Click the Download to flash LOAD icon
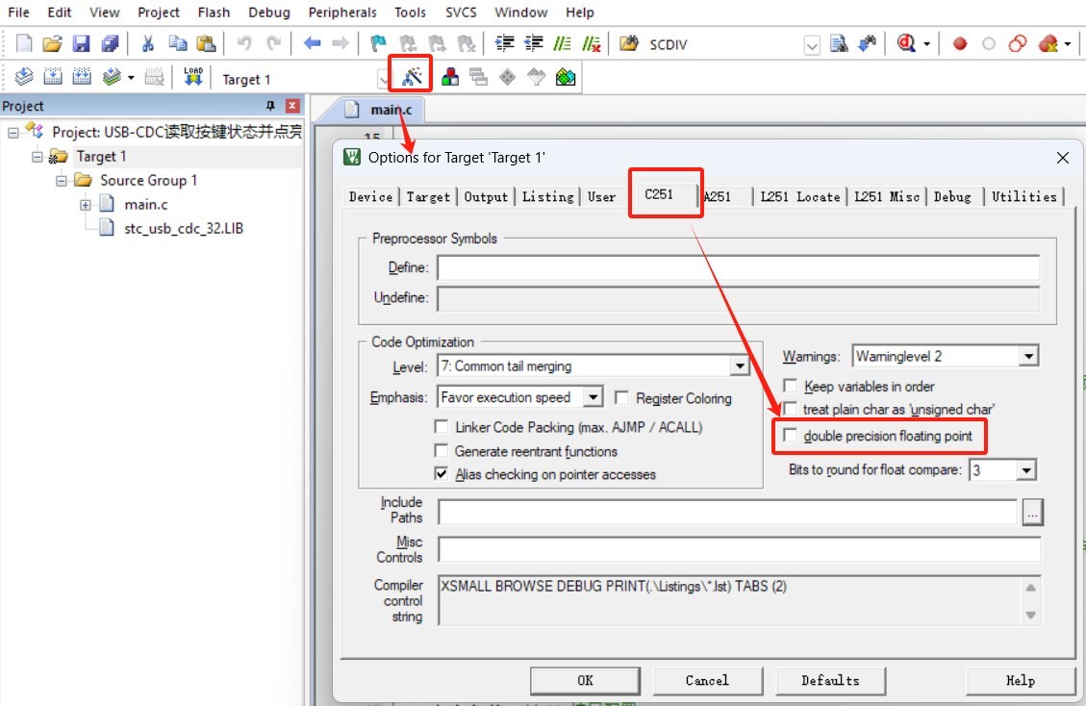 tap(193, 78)
